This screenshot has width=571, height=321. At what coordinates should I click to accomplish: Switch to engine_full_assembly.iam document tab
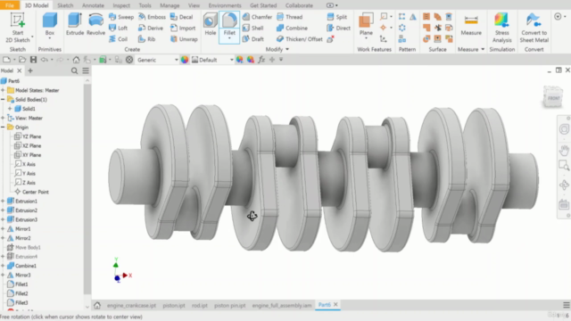(x=282, y=305)
